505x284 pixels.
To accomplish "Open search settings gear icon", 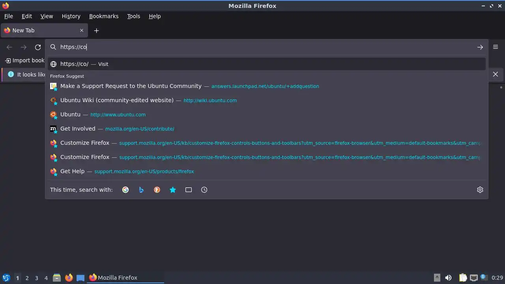I will (480, 190).
